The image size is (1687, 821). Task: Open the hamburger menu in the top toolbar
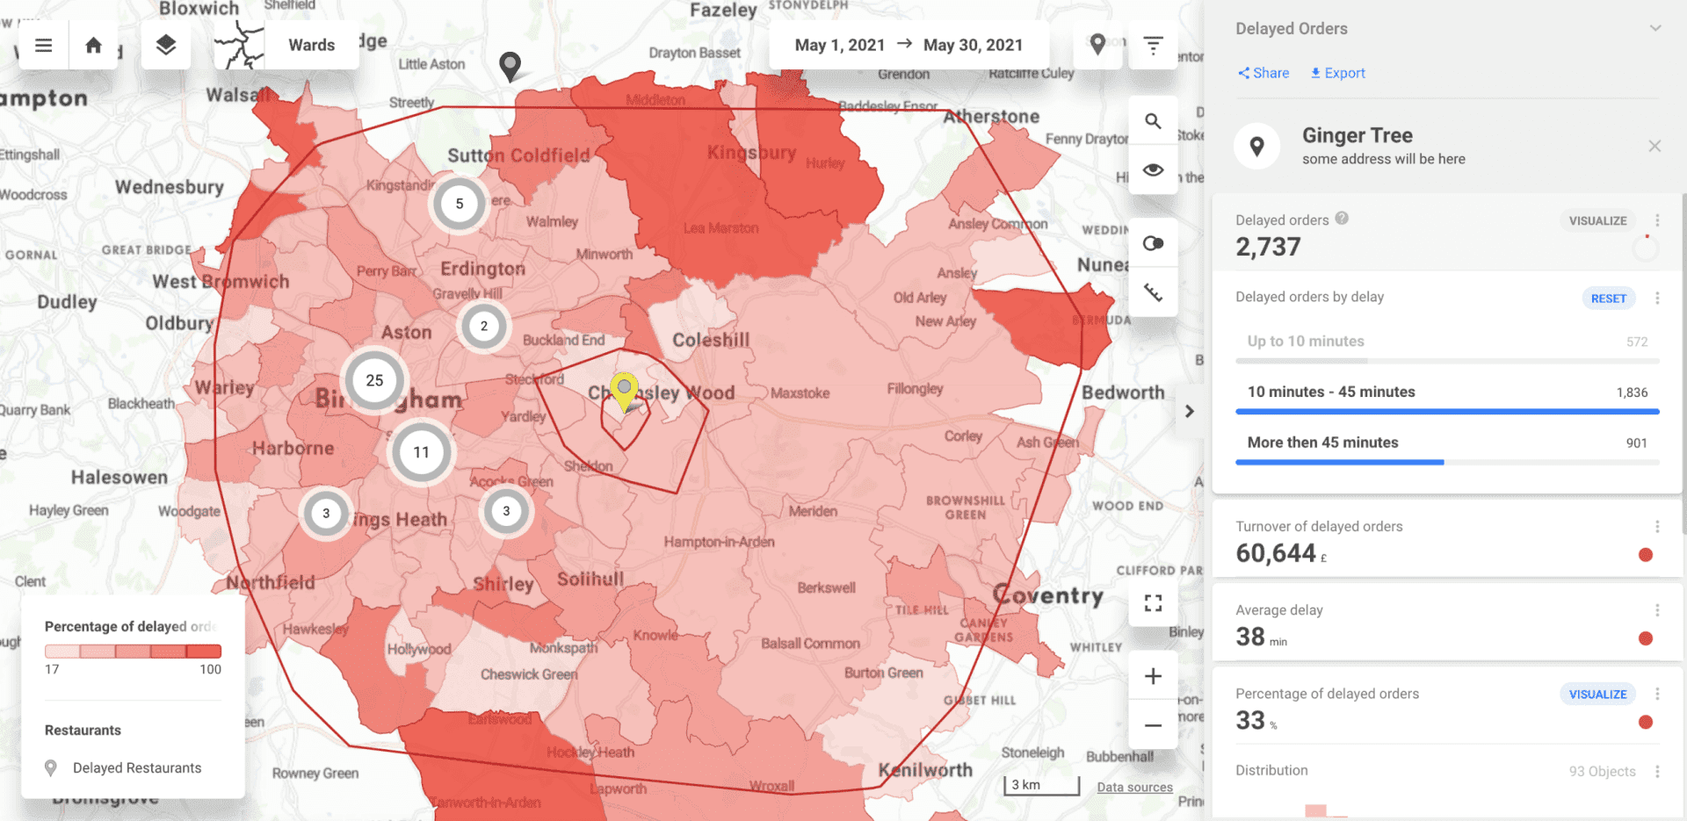point(42,45)
